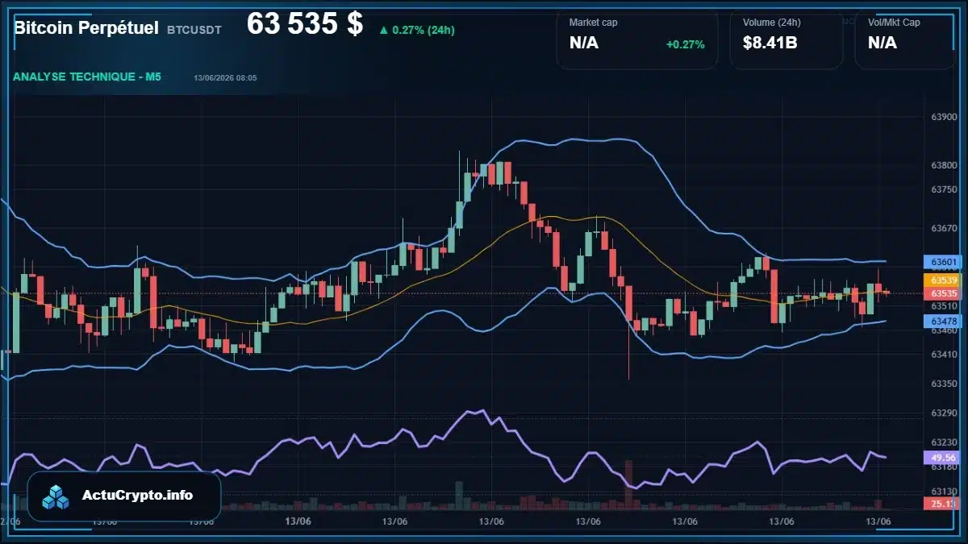Click the 63900 price axis label
The width and height of the screenshot is (968, 544).
click(x=944, y=117)
